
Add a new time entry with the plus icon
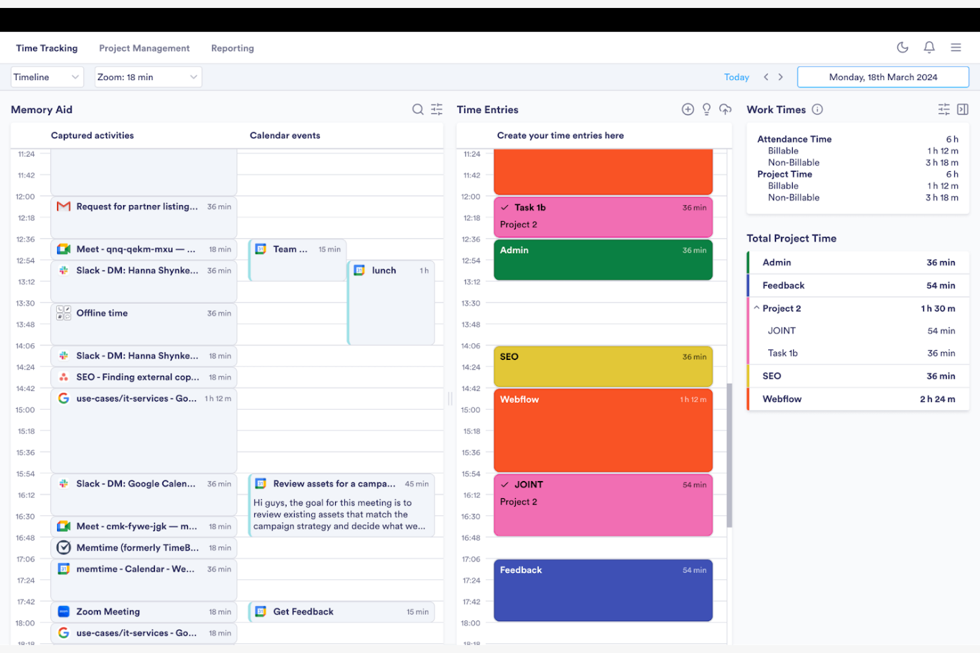click(687, 109)
